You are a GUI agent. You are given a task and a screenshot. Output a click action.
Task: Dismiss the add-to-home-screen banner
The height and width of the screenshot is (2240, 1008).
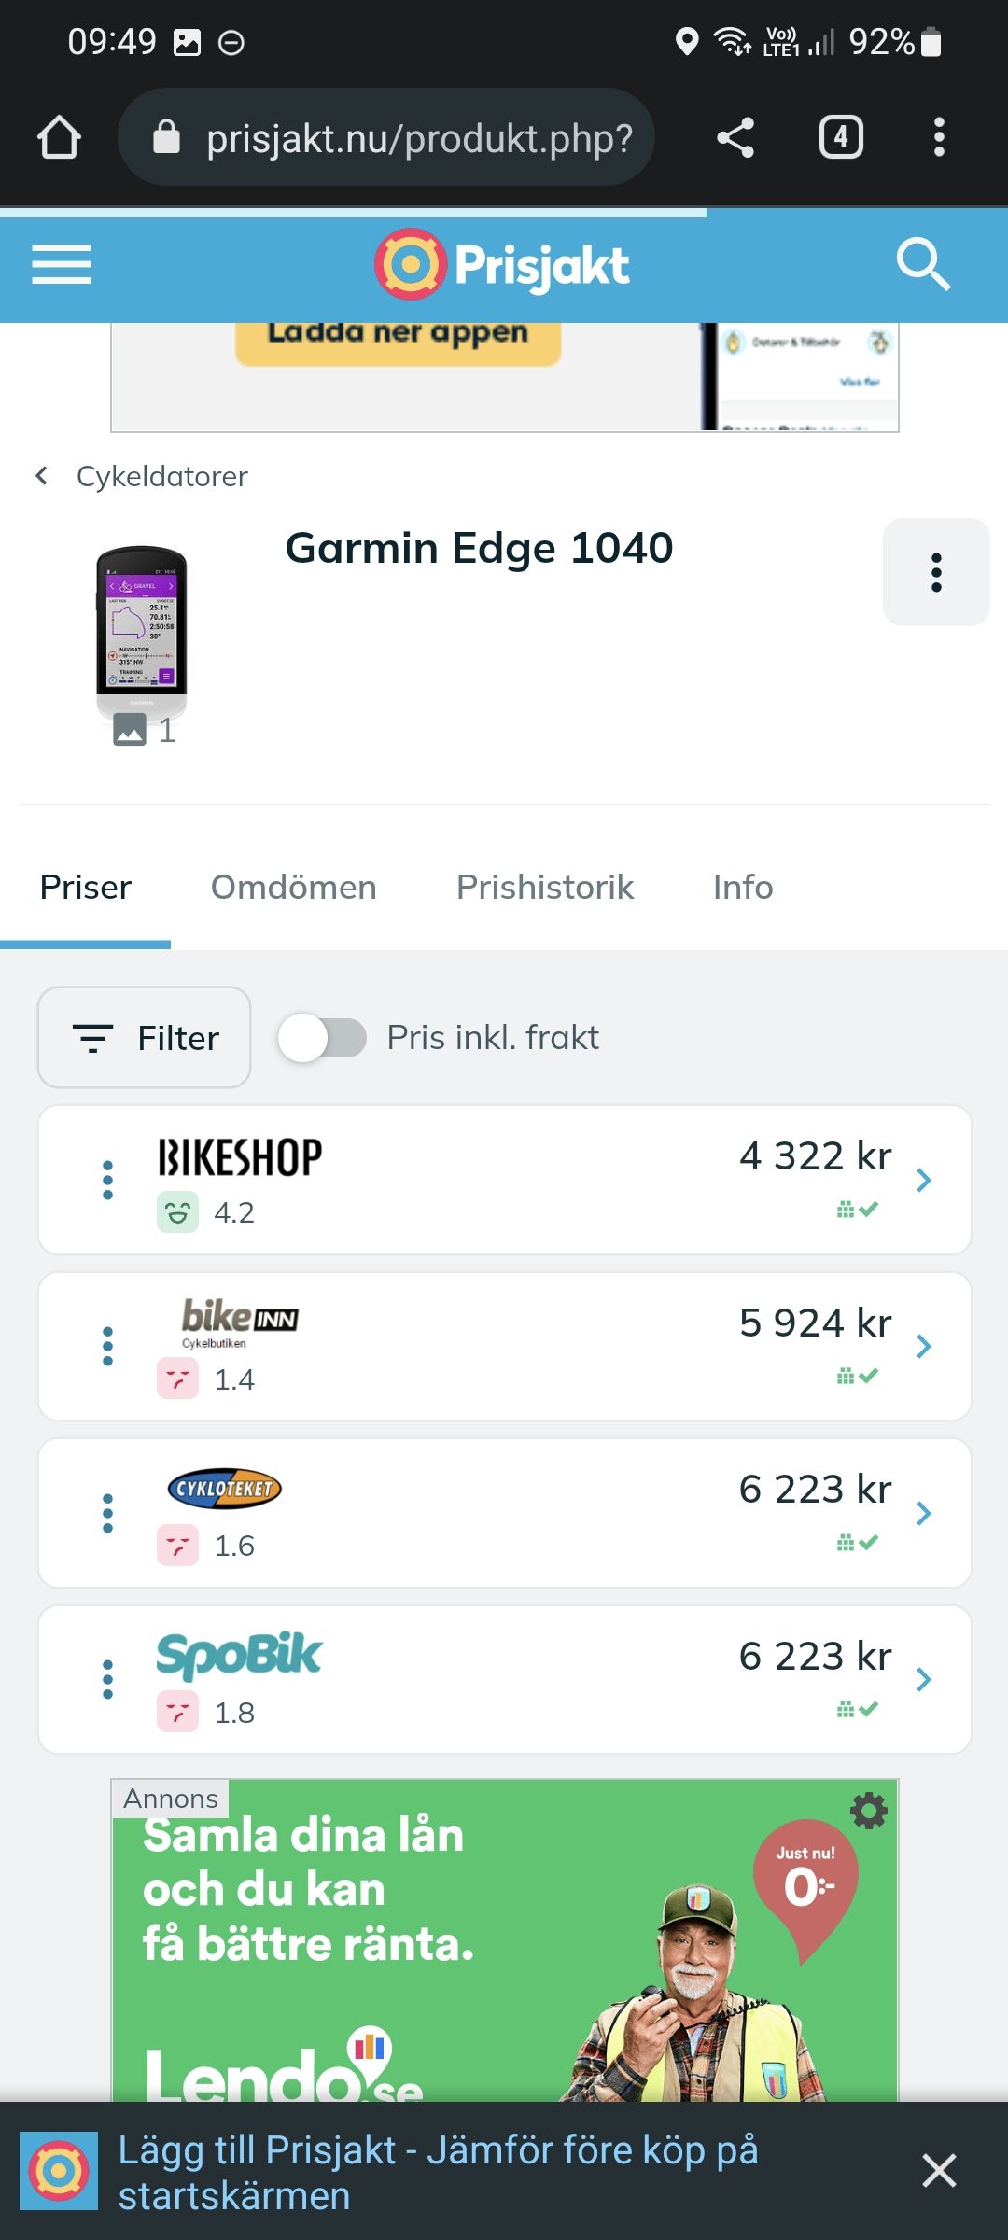[x=939, y=2171]
